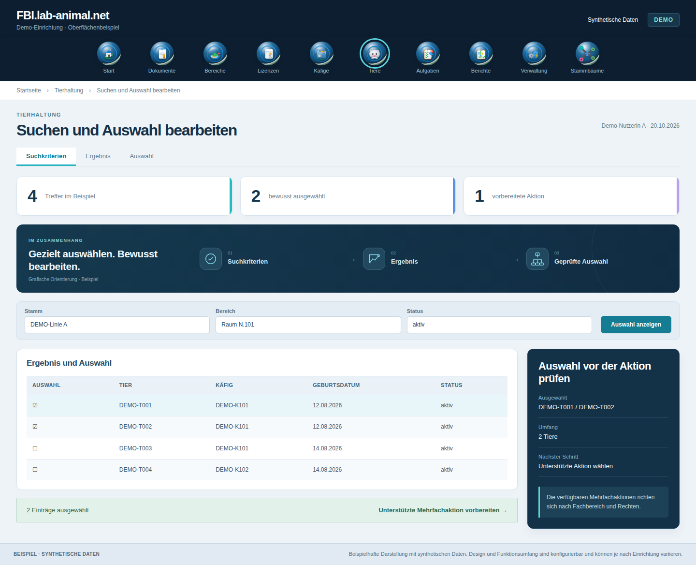This screenshot has width=696, height=565.
Task: Open the Dokumente icon
Action: 162,54
